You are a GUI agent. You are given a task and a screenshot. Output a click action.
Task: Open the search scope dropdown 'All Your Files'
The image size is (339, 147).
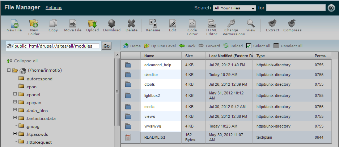pos(234,8)
